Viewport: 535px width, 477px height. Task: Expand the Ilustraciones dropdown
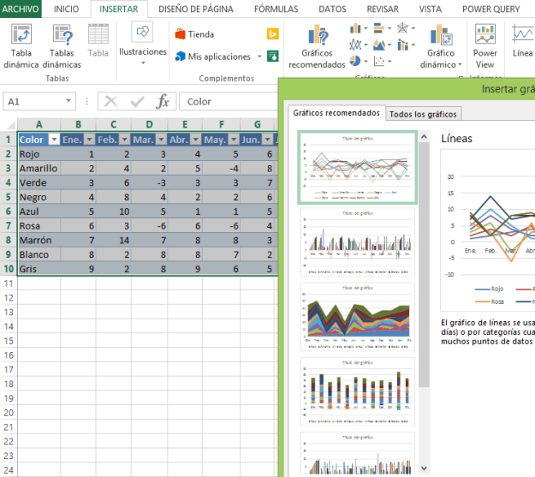(143, 51)
